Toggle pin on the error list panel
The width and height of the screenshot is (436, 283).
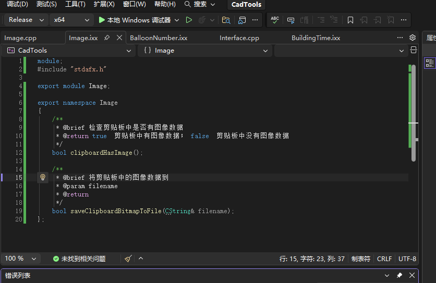[399, 275]
